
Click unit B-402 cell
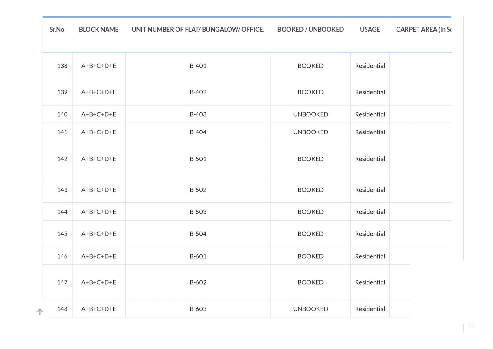click(198, 92)
